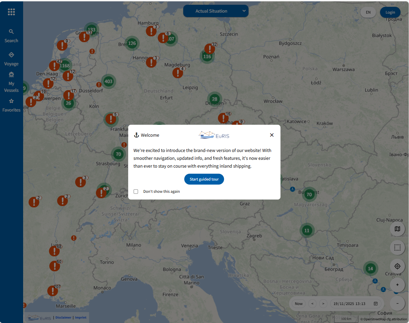The image size is (409, 323).
Task: Open the calendar date picker icon
Action: (376, 304)
